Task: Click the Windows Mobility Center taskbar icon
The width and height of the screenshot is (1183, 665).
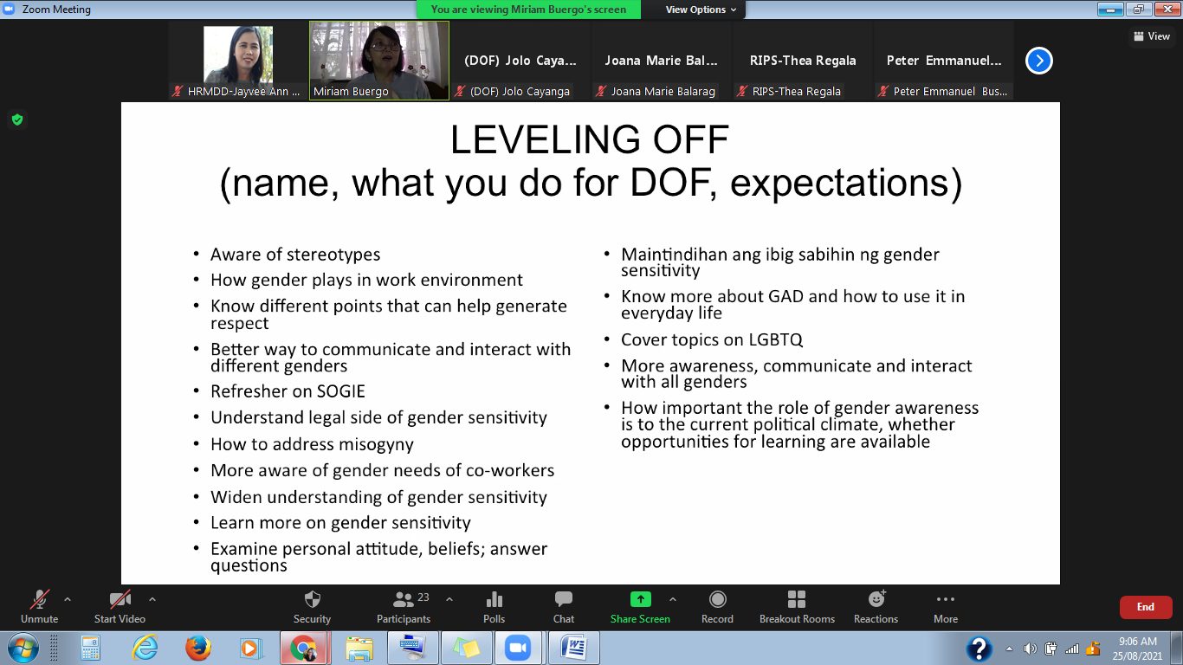Action: click(x=411, y=648)
